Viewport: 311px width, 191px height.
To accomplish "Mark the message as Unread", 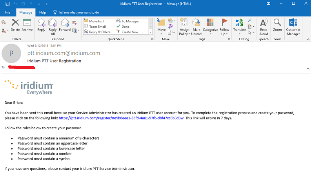I will tap(196, 27).
